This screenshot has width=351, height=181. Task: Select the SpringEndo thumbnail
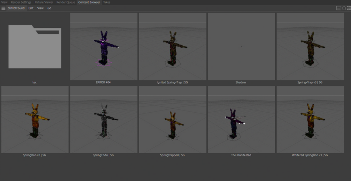point(104,119)
